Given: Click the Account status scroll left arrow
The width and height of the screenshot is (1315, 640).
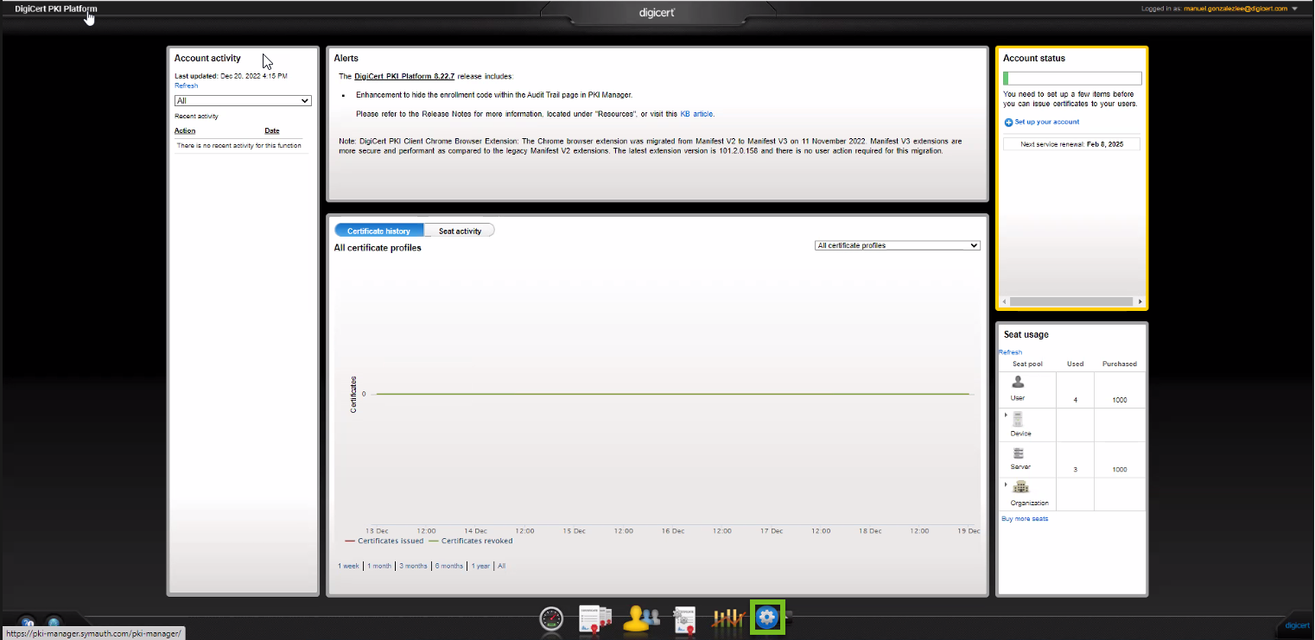Looking at the screenshot, I should [x=1004, y=302].
